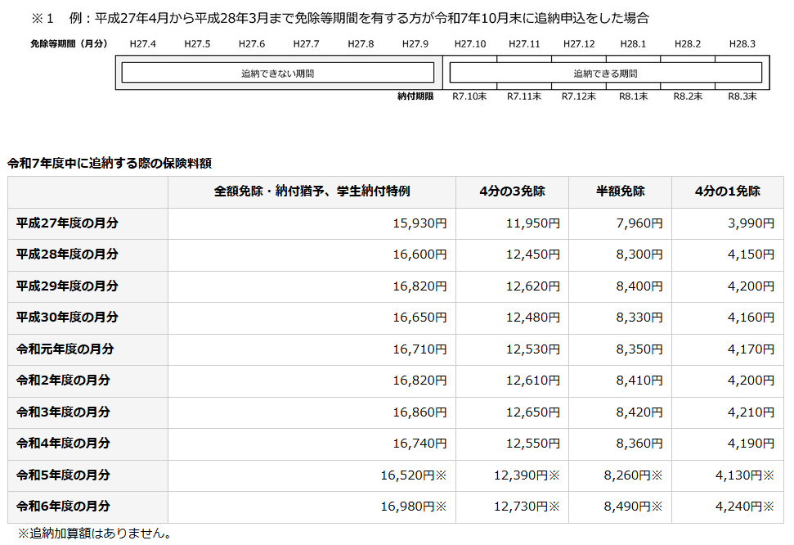
Task: Click the 追納できる期間 box in the timeline
Action: [x=605, y=74]
